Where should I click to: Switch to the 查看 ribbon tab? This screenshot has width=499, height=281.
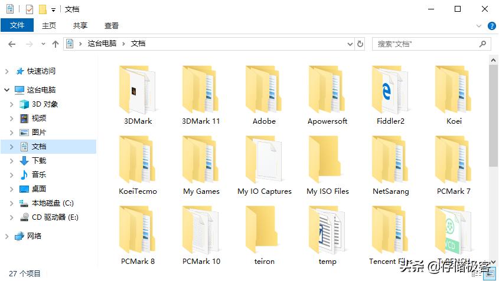[112, 25]
